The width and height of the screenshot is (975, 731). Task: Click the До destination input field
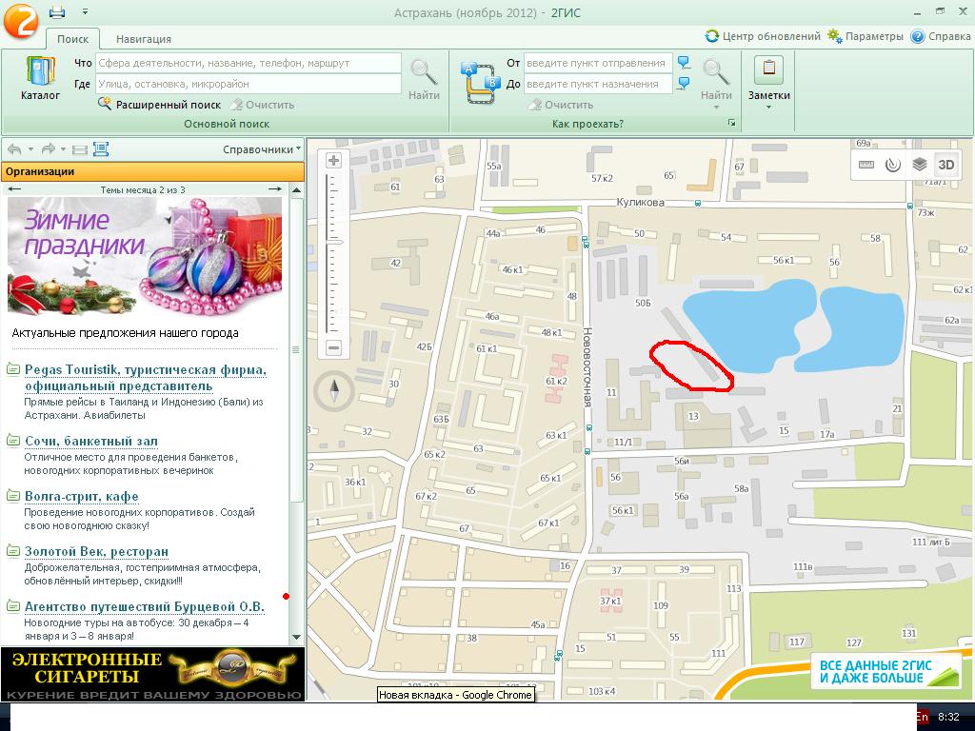[x=598, y=84]
